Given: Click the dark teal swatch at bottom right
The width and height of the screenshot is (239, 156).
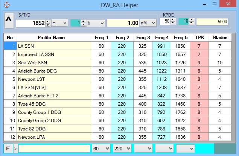Looking at the screenshot, I should point(224,148).
